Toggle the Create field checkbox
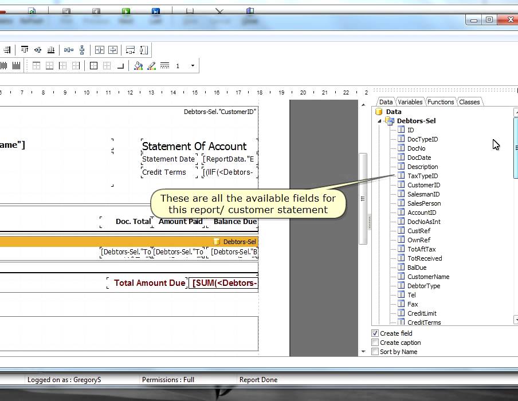This screenshot has height=401, width=518. tap(375, 333)
